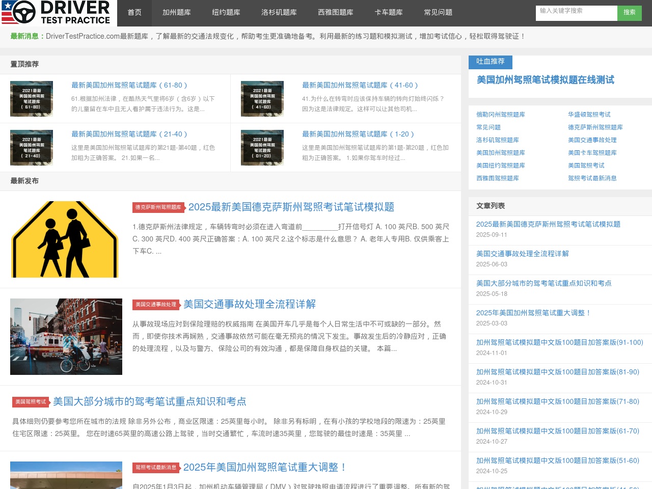
Task: Open sidebar tag 西雅图驾照题库
Action: point(498,178)
